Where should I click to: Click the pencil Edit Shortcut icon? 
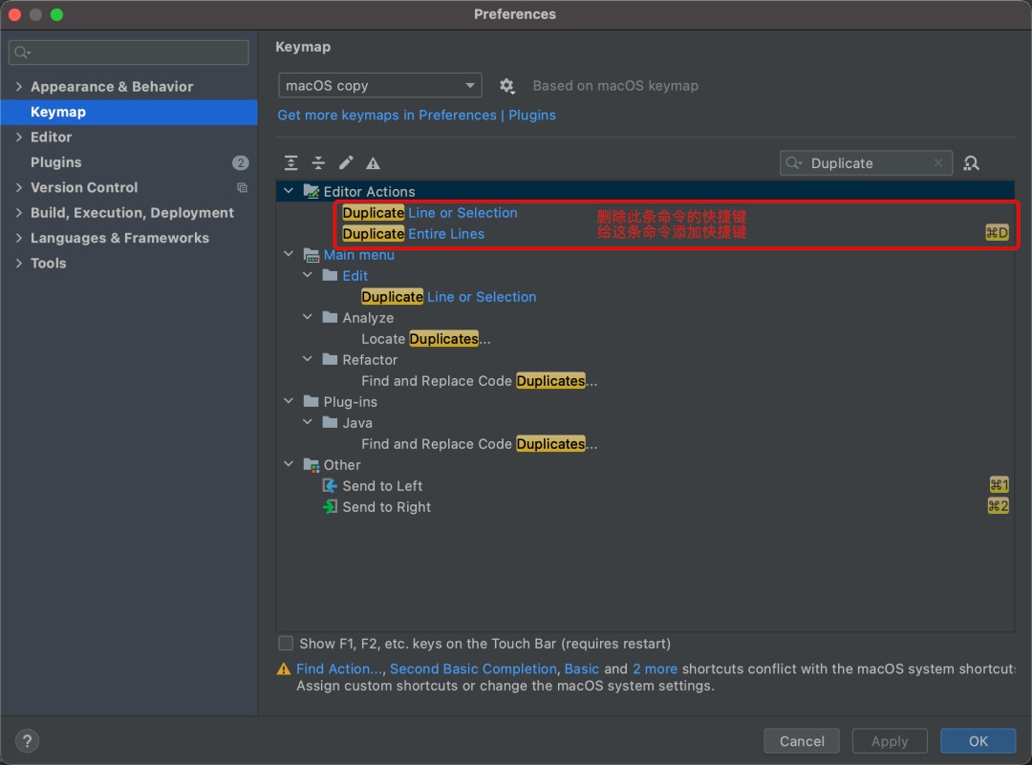pos(346,163)
